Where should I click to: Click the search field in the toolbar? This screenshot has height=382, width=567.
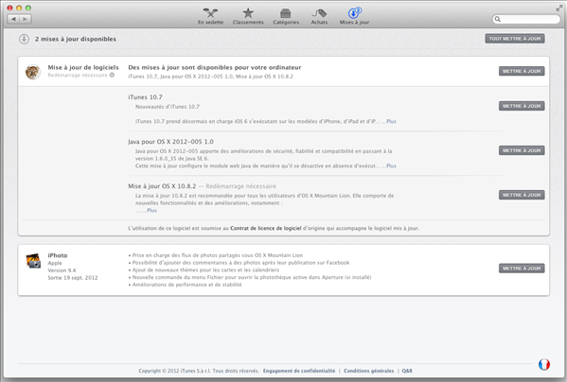526,19
